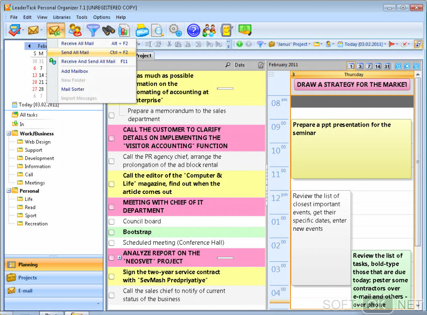
Task: Click the calendar scrollbar up arrow
Action: click(x=417, y=75)
